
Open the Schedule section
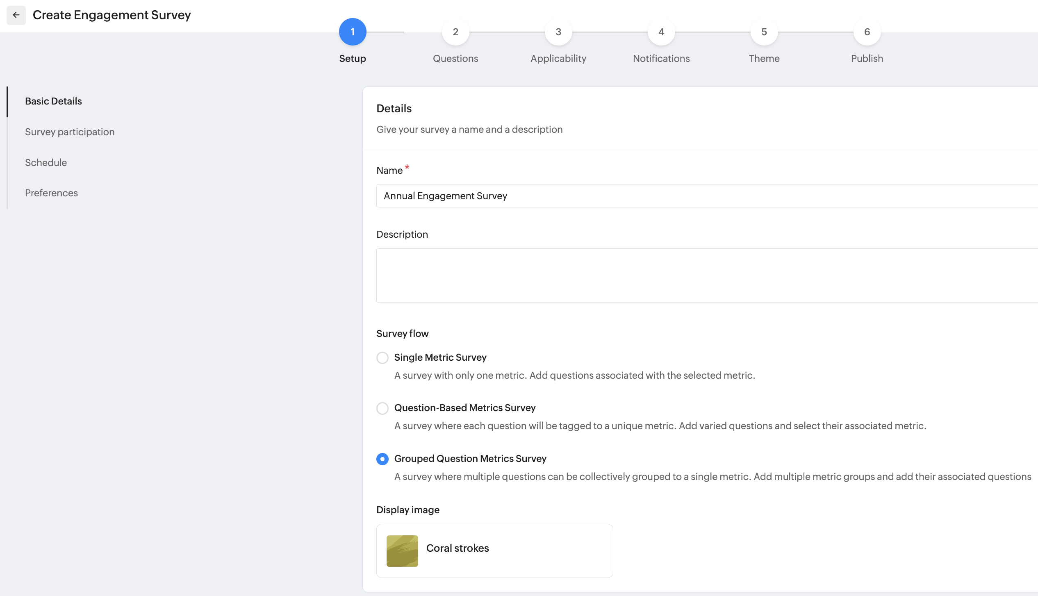point(46,163)
